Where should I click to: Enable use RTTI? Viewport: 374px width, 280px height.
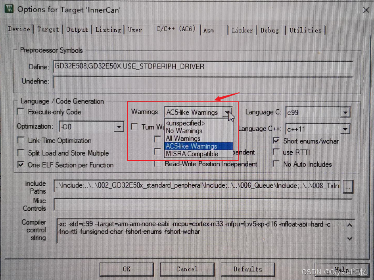tap(276, 152)
